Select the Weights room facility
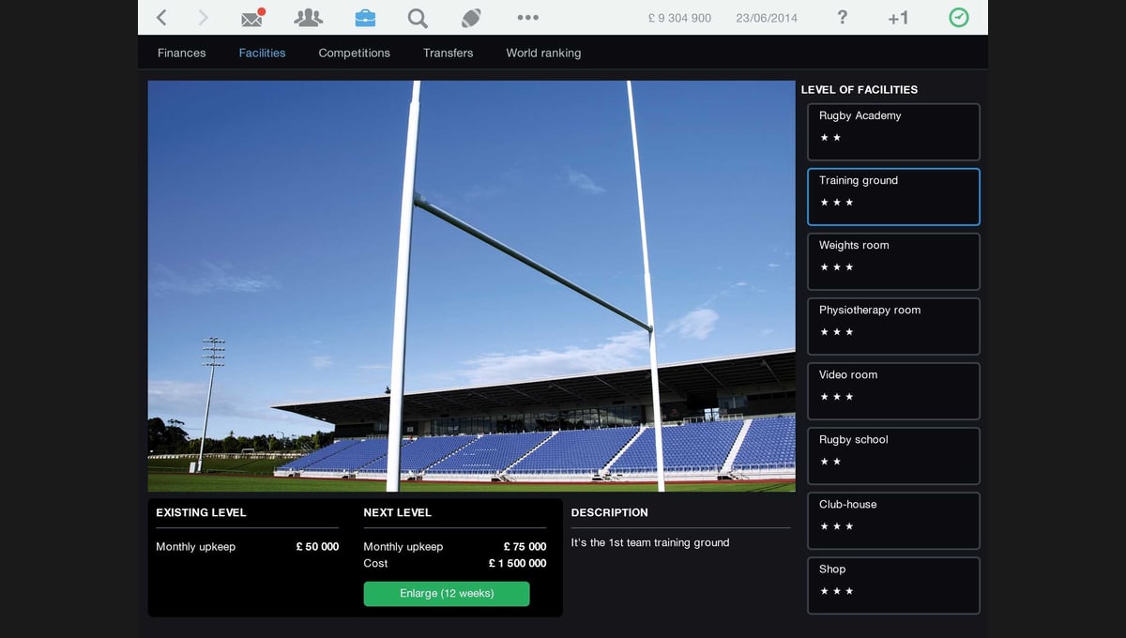 [893, 262]
